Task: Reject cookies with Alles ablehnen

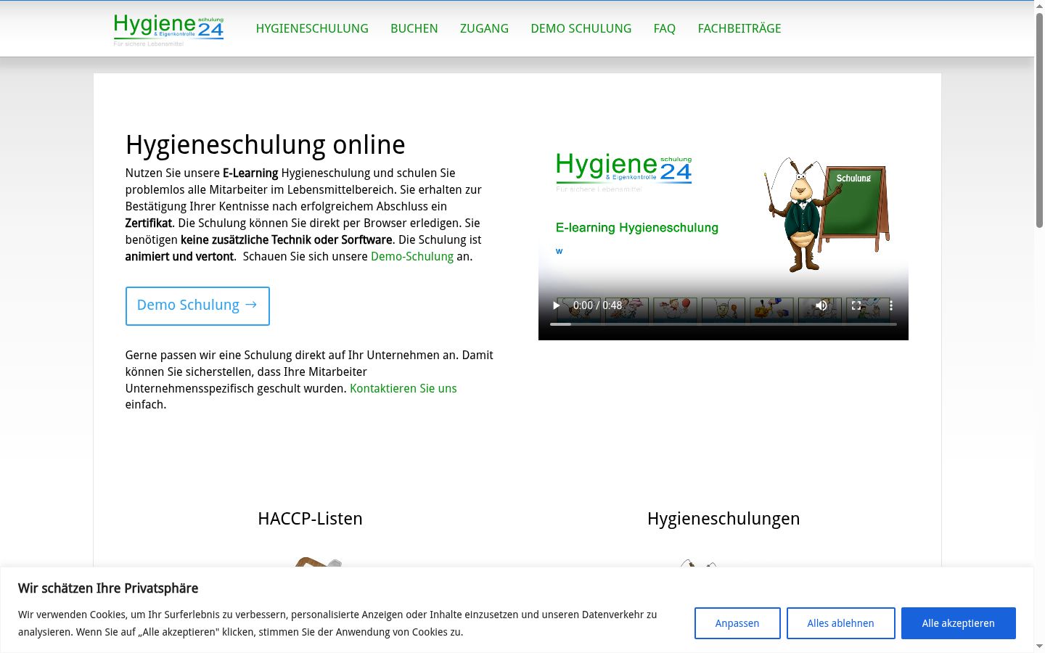Action: click(x=841, y=623)
